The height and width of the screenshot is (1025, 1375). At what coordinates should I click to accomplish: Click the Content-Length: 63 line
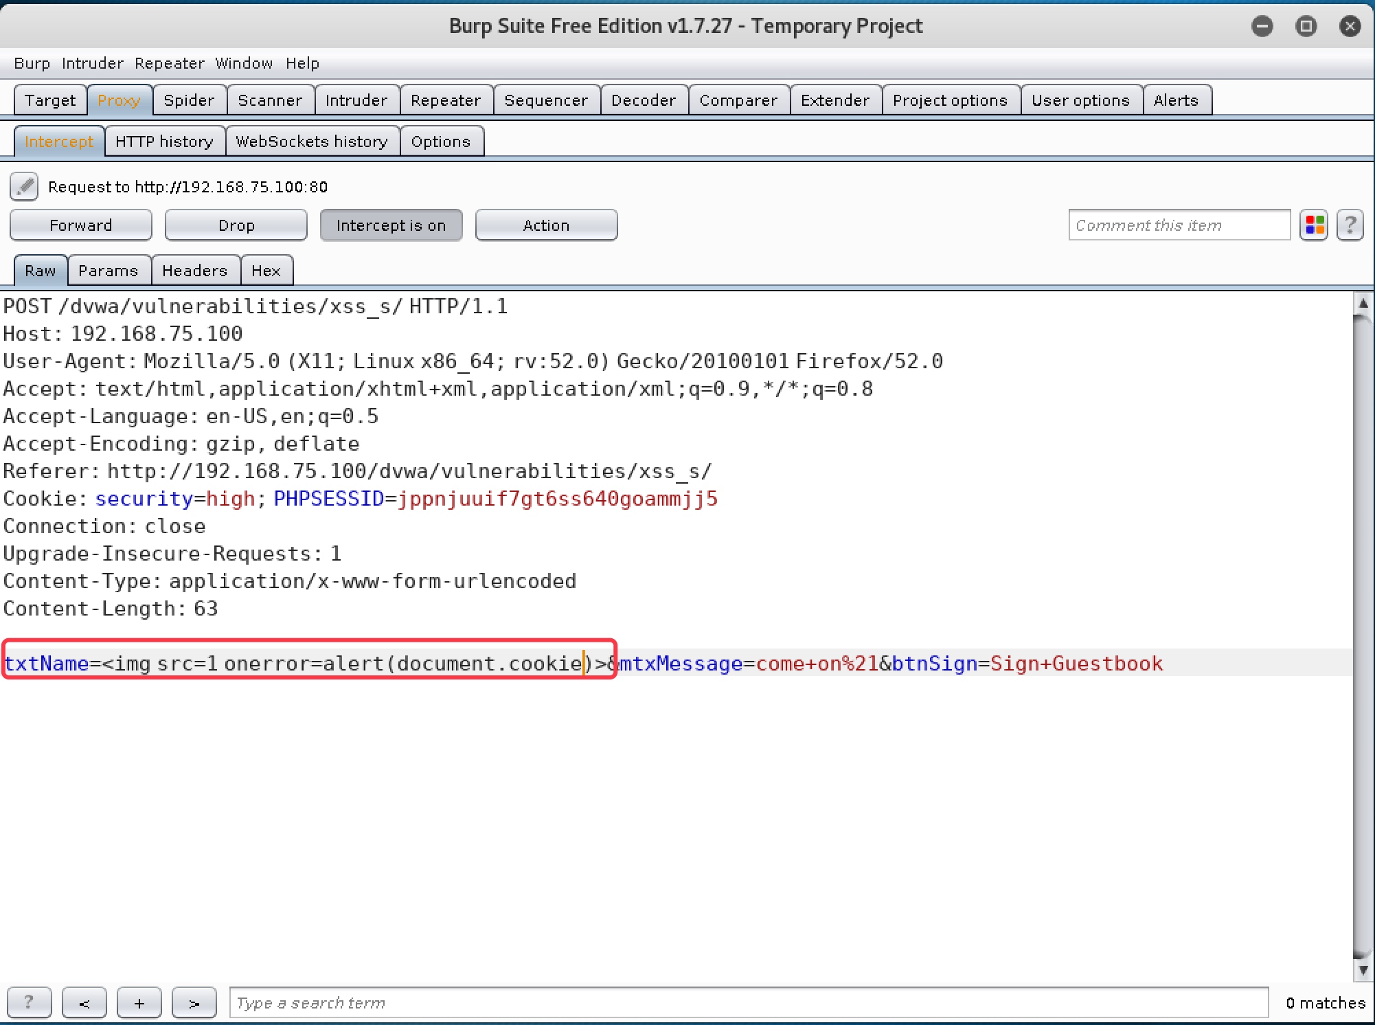click(x=111, y=609)
